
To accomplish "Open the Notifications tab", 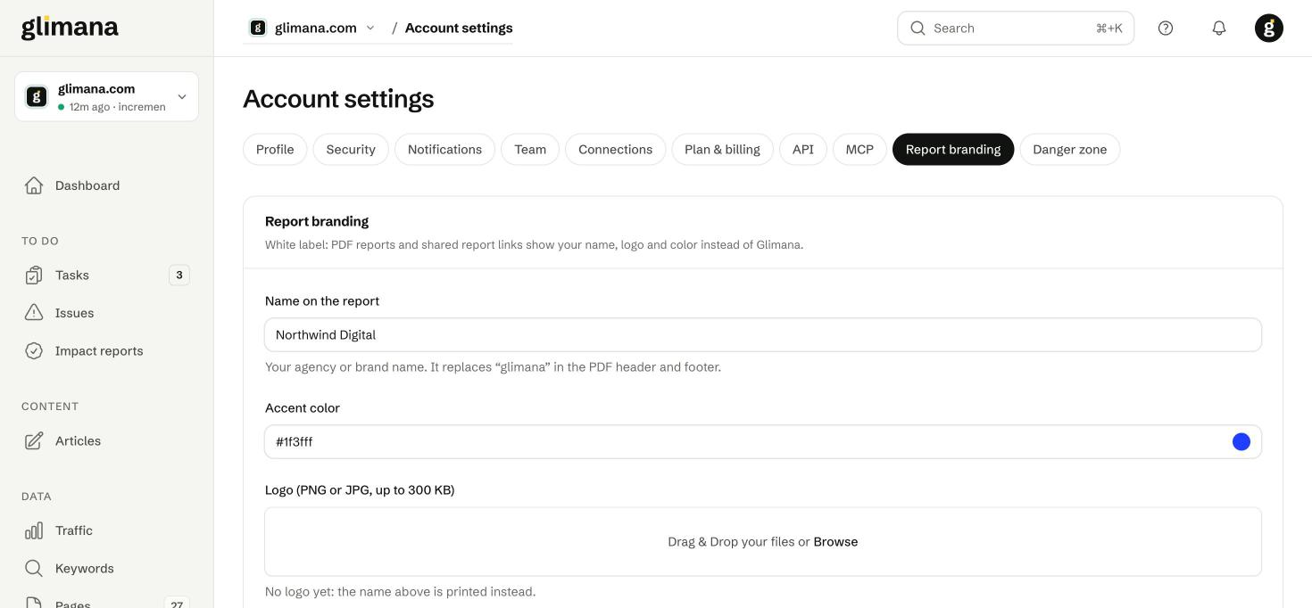I will (x=444, y=149).
